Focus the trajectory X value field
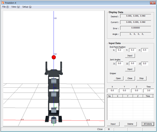Viewport: 157px width, 132px height. [112, 90]
